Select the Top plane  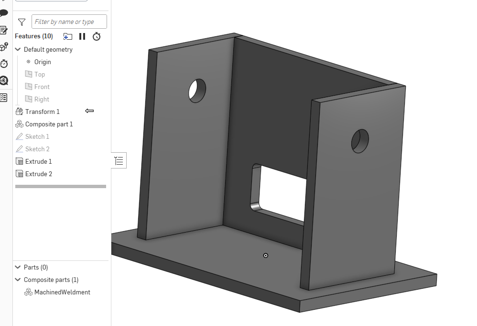coord(40,74)
